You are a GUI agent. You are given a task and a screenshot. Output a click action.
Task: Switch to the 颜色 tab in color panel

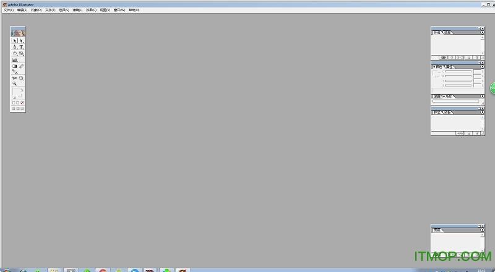pyautogui.click(x=438, y=67)
